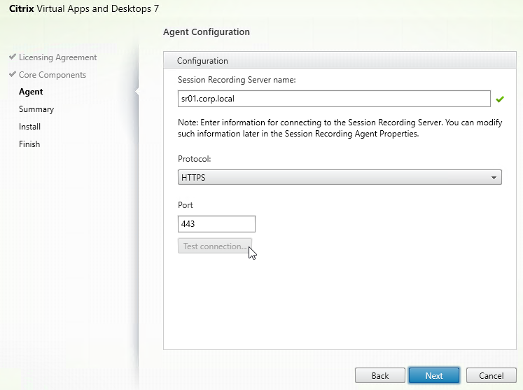Proceed with the Next button
Screen dimensions: 523x390
coord(434,375)
